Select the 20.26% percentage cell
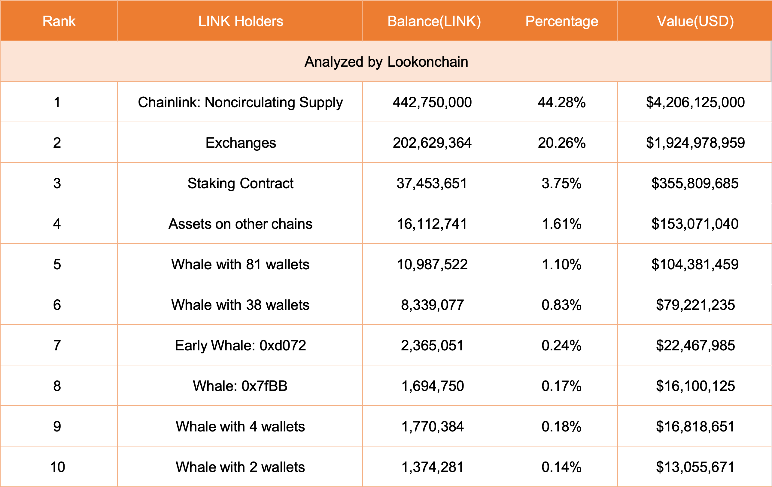 [x=561, y=143]
